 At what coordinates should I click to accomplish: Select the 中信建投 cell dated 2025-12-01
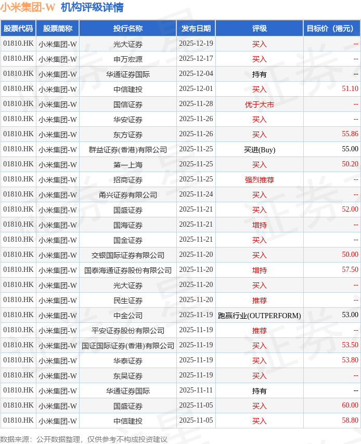tap(128, 89)
